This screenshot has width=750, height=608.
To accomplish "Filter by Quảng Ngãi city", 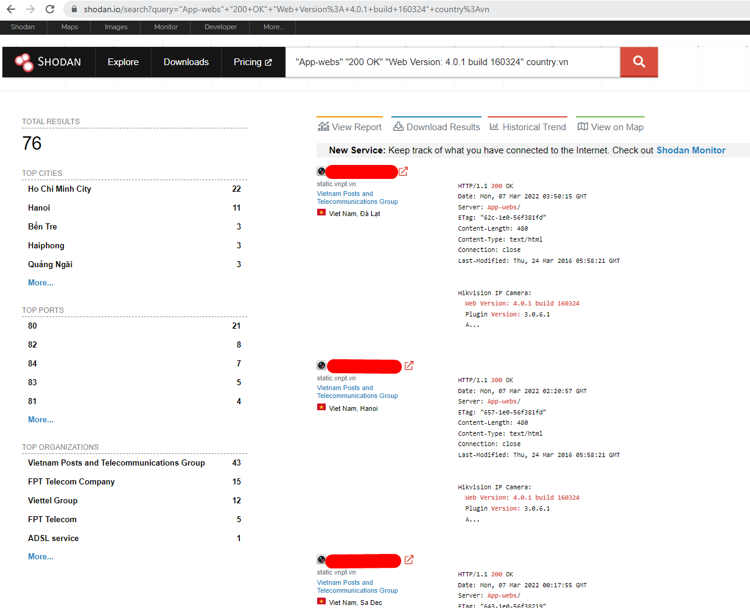I will 50,264.
